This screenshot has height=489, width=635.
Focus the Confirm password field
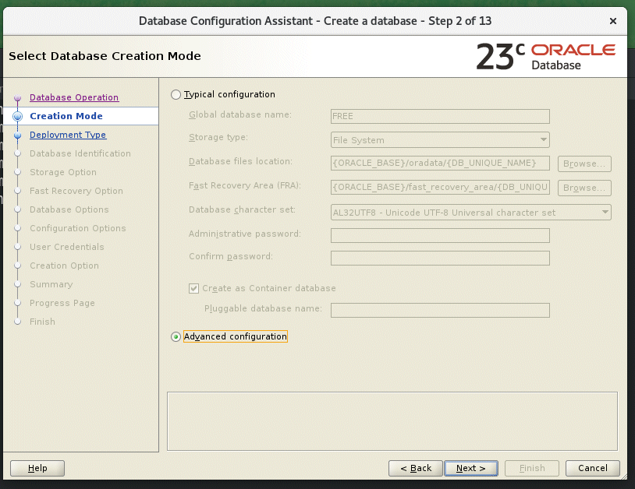coord(440,258)
